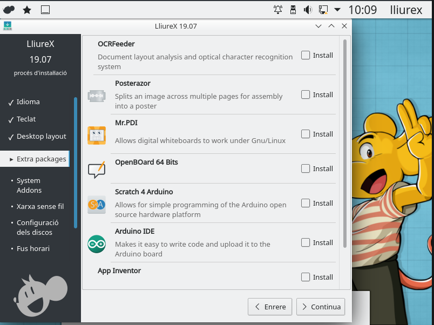
Task: Click the Mr.PDI whiteboard icon
Action: 97,135
